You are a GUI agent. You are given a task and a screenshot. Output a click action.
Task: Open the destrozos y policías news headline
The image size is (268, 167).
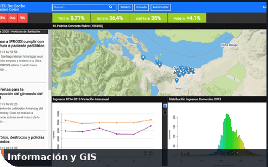[22, 139]
